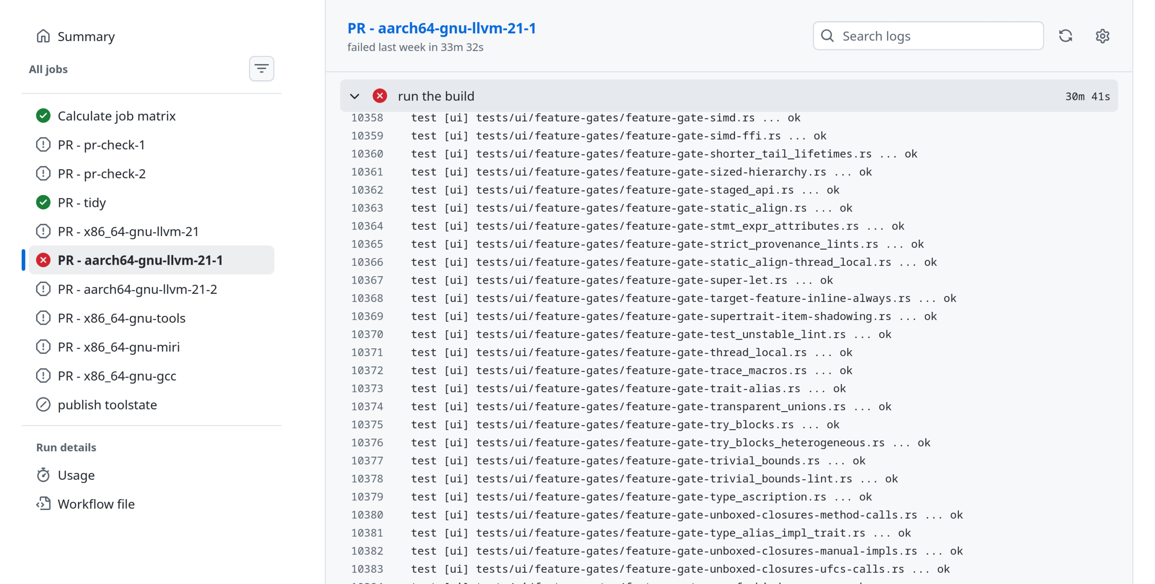Open the Calculate job matrix job
1155x584 pixels.
pos(116,116)
